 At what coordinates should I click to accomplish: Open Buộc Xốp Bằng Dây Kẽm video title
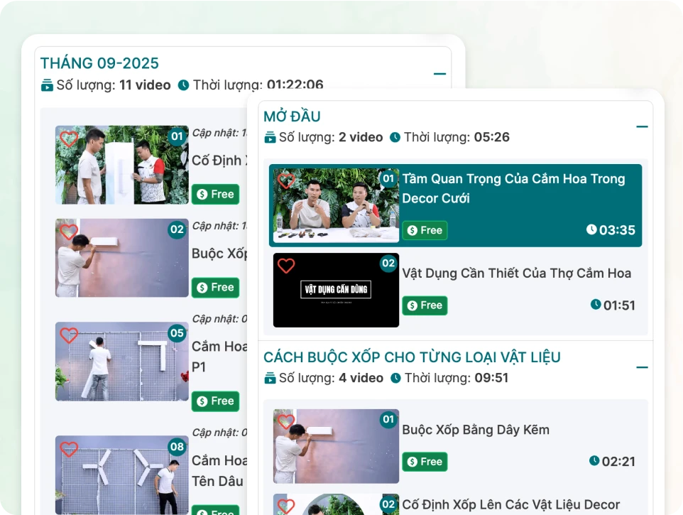(475, 430)
